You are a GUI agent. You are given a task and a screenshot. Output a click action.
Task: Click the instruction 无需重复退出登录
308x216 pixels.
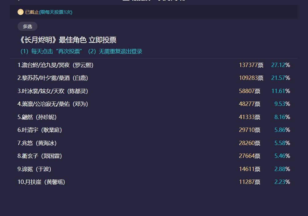tap(120, 51)
